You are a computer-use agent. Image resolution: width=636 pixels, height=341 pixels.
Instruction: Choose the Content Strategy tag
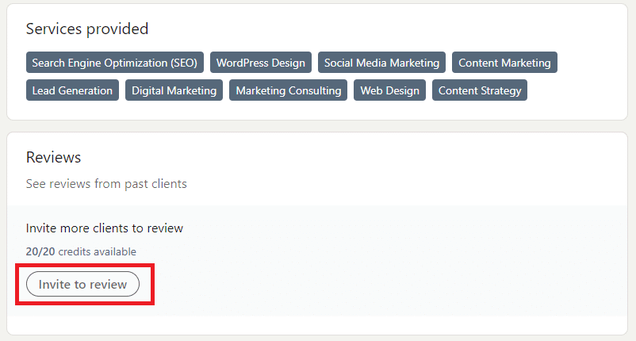(x=480, y=90)
